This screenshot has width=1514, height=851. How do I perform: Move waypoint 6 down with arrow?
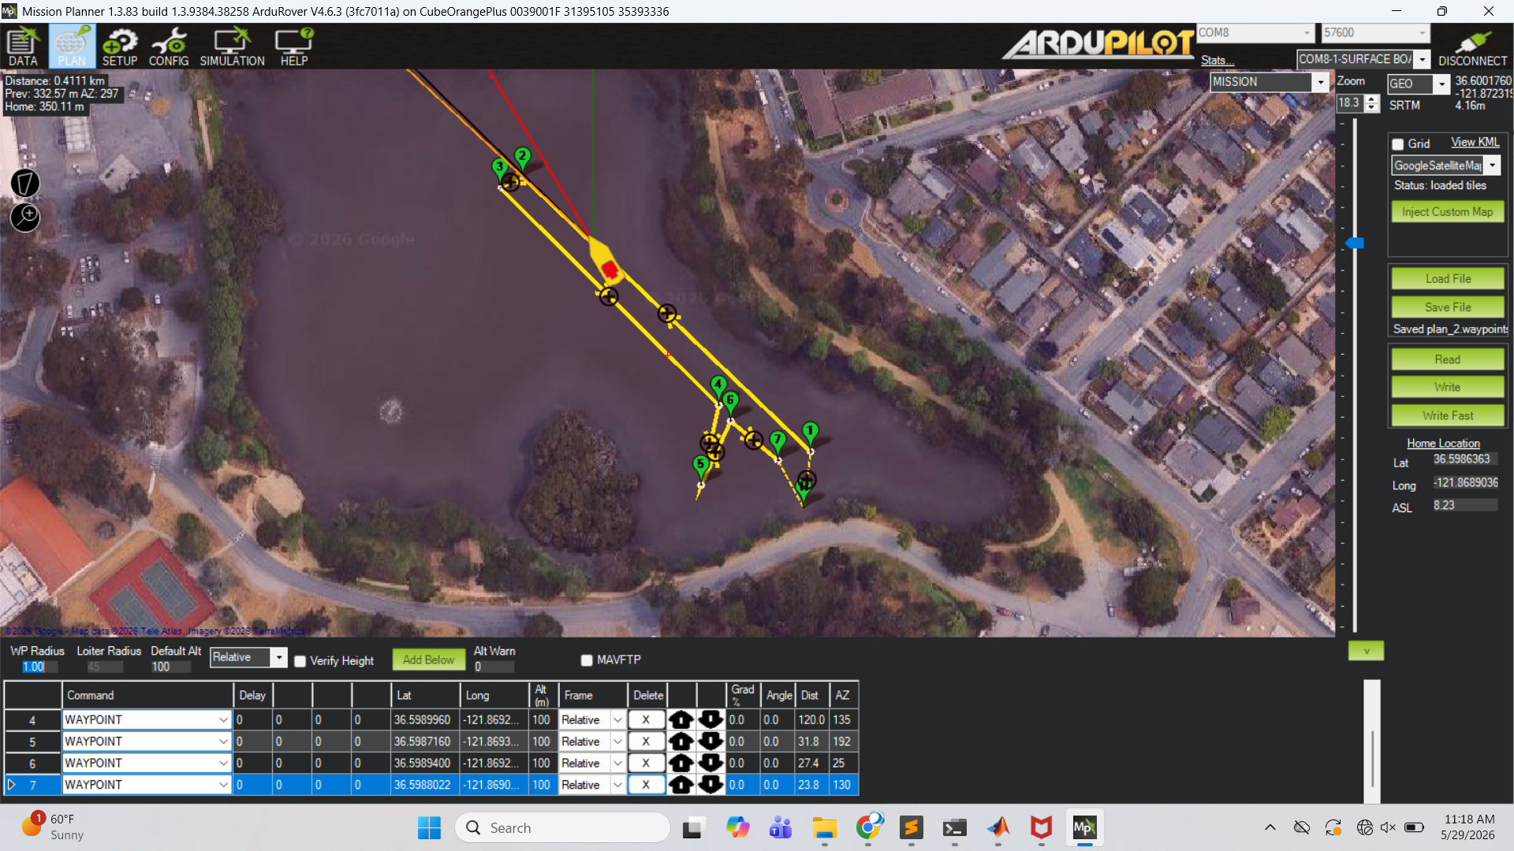coord(710,763)
